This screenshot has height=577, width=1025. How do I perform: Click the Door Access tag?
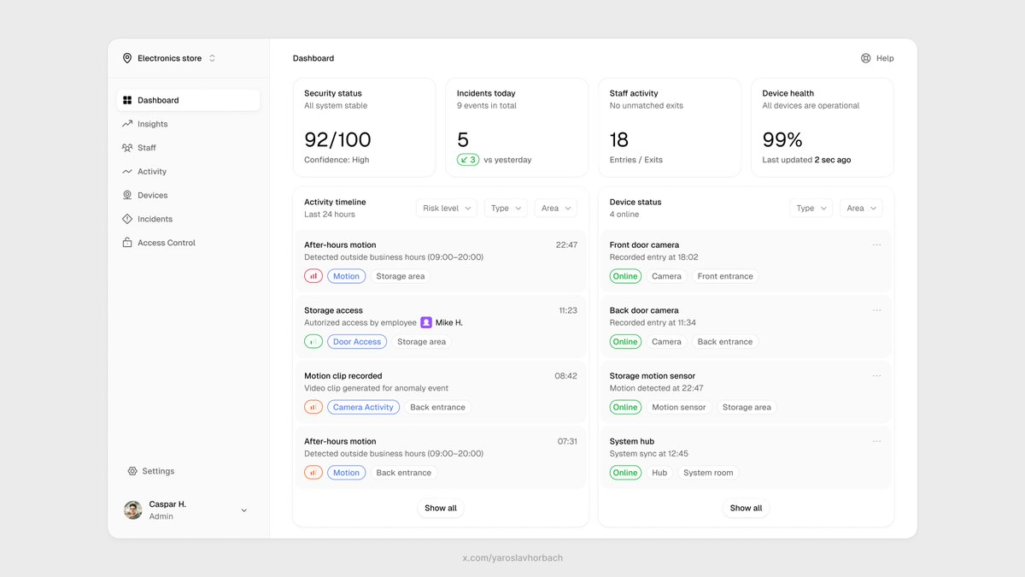pos(357,341)
